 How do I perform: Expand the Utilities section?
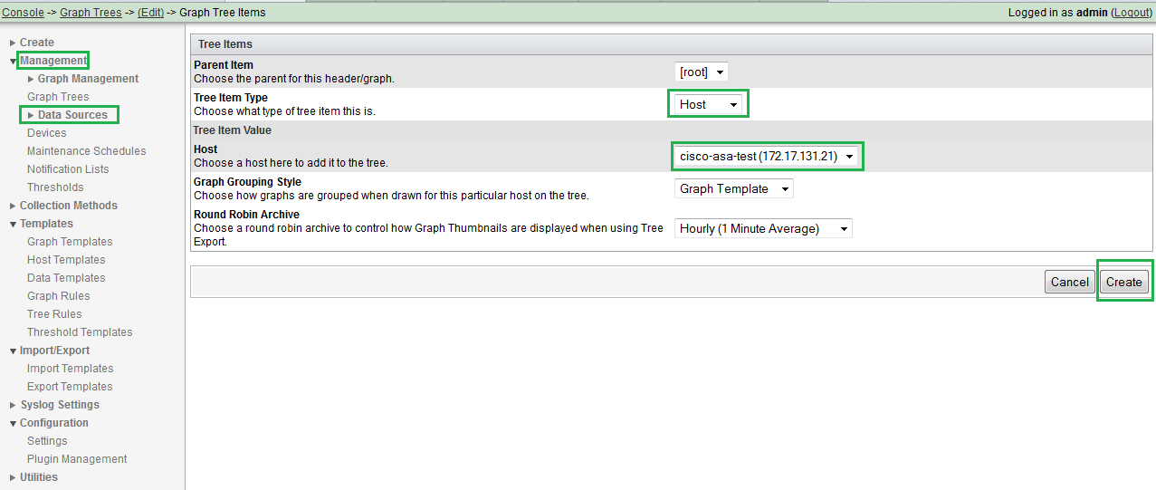pos(13,477)
